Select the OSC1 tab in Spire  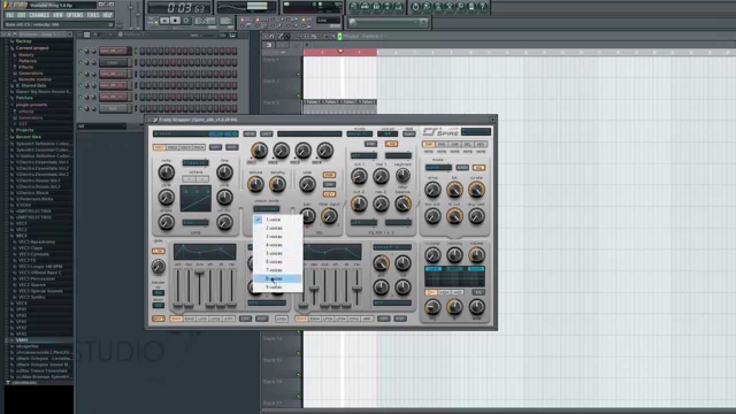coord(159,147)
